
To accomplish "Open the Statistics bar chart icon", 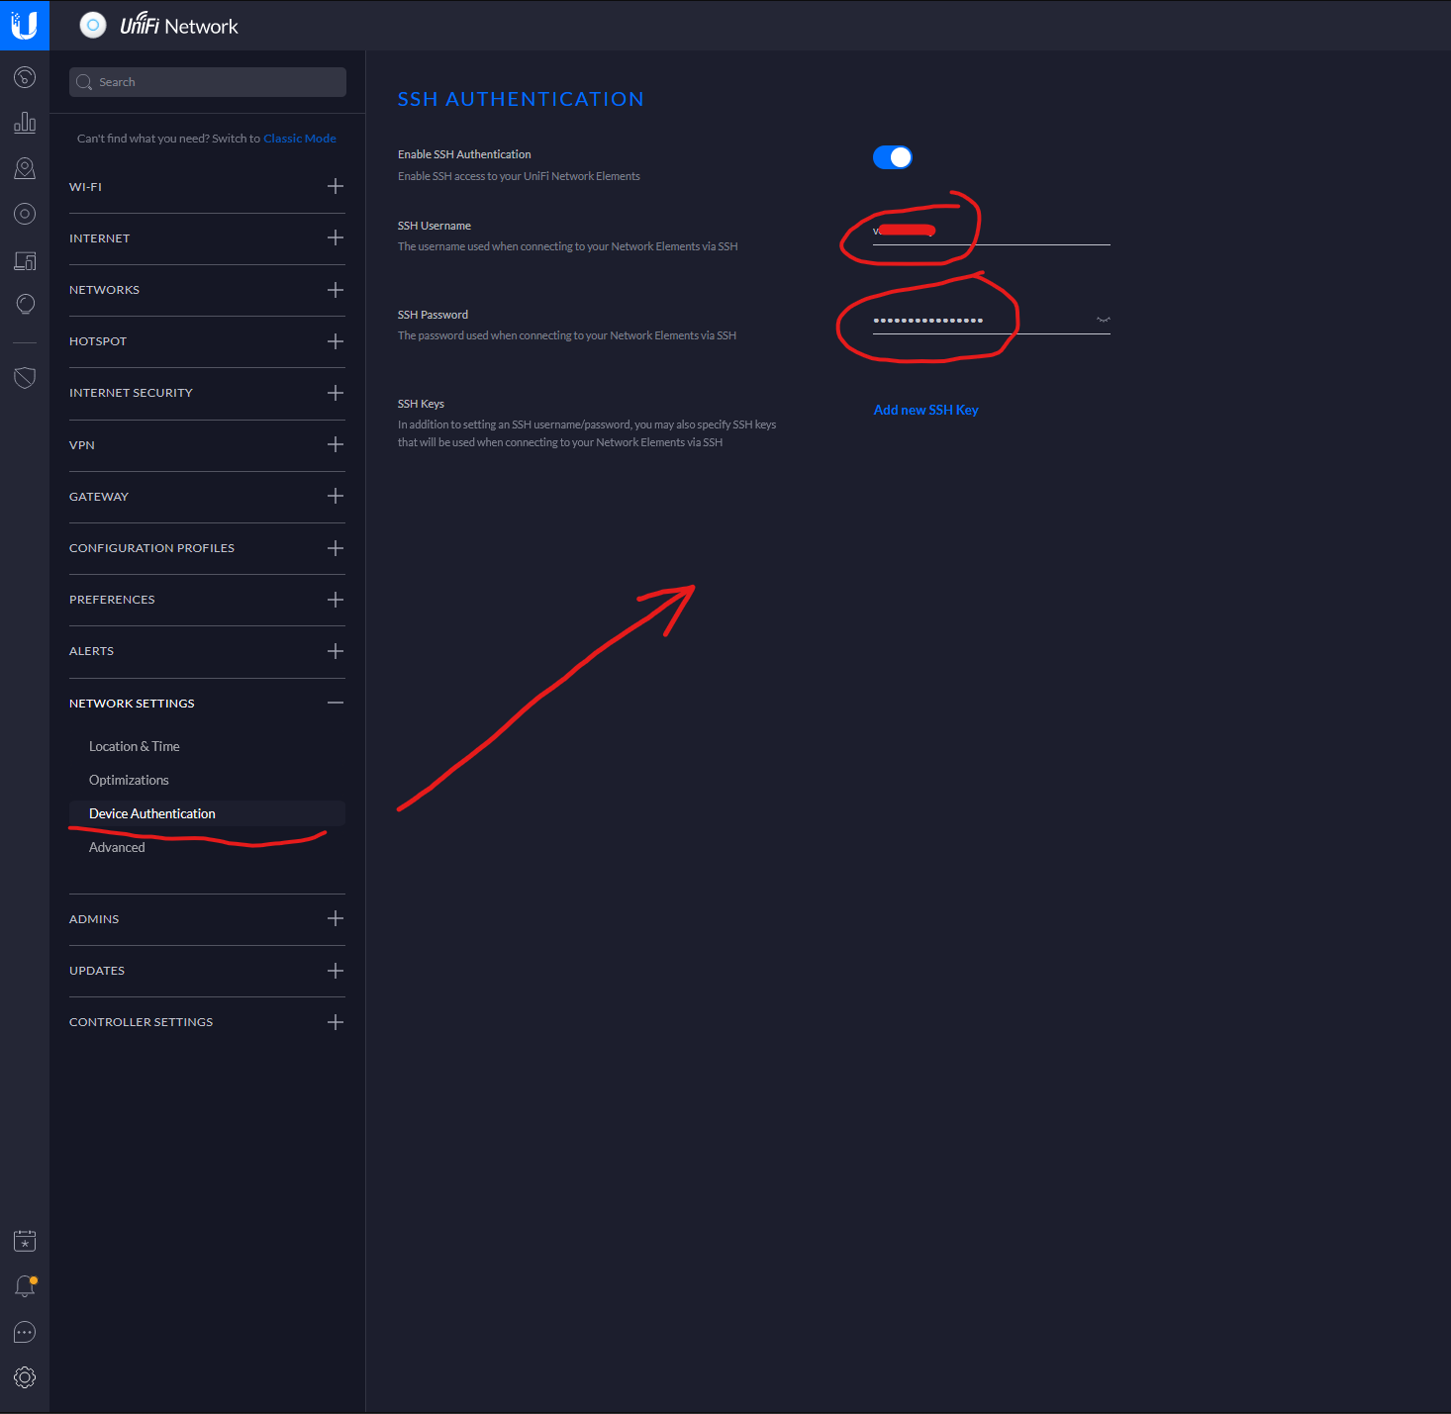I will (x=25, y=123).
